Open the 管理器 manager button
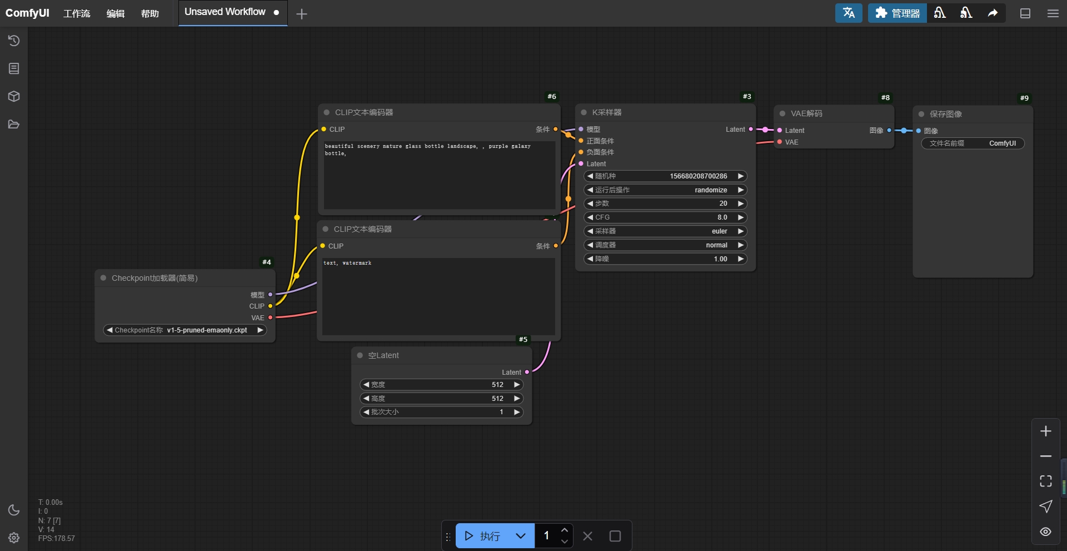 click(897, 13)
